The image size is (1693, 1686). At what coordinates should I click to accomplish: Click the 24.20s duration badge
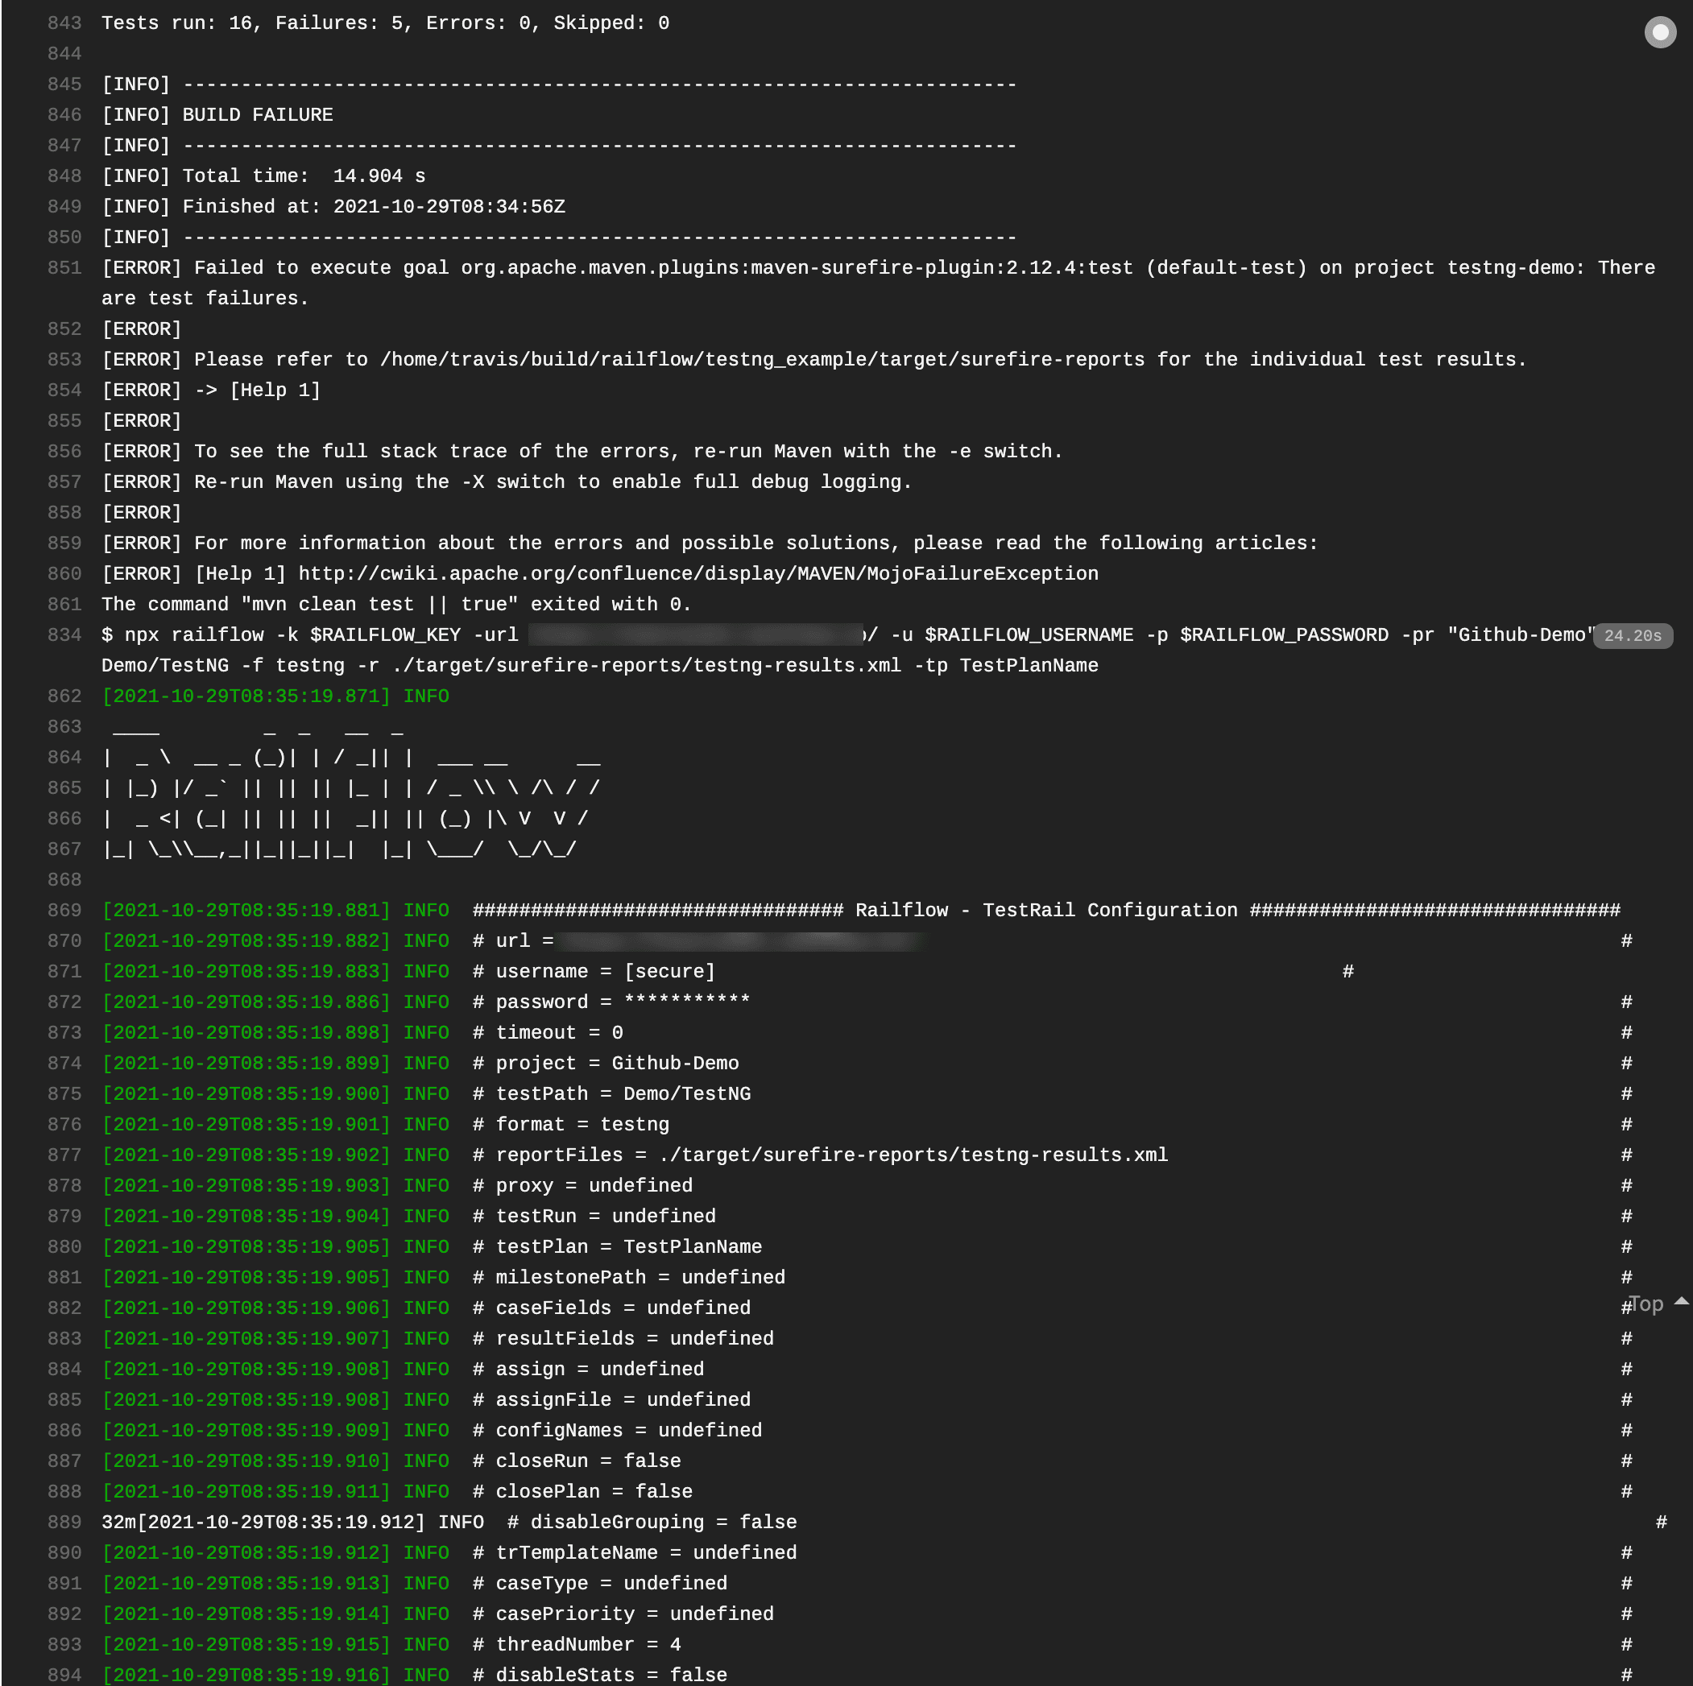pos(1633,636)
